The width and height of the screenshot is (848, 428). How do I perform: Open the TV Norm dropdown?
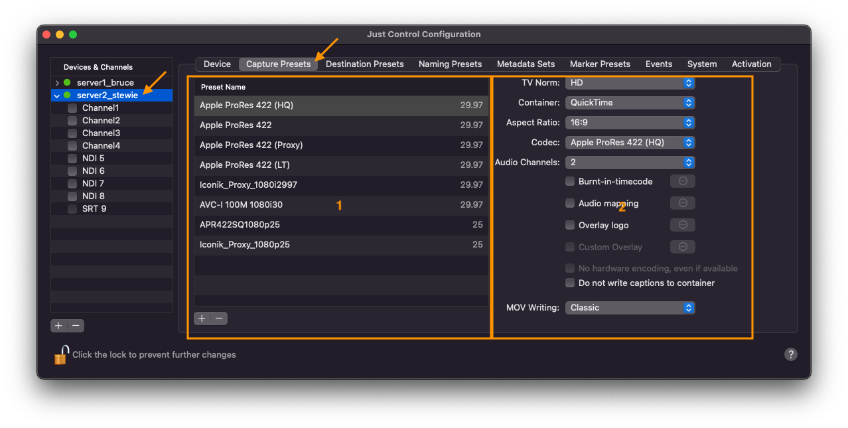pos(630,83)
